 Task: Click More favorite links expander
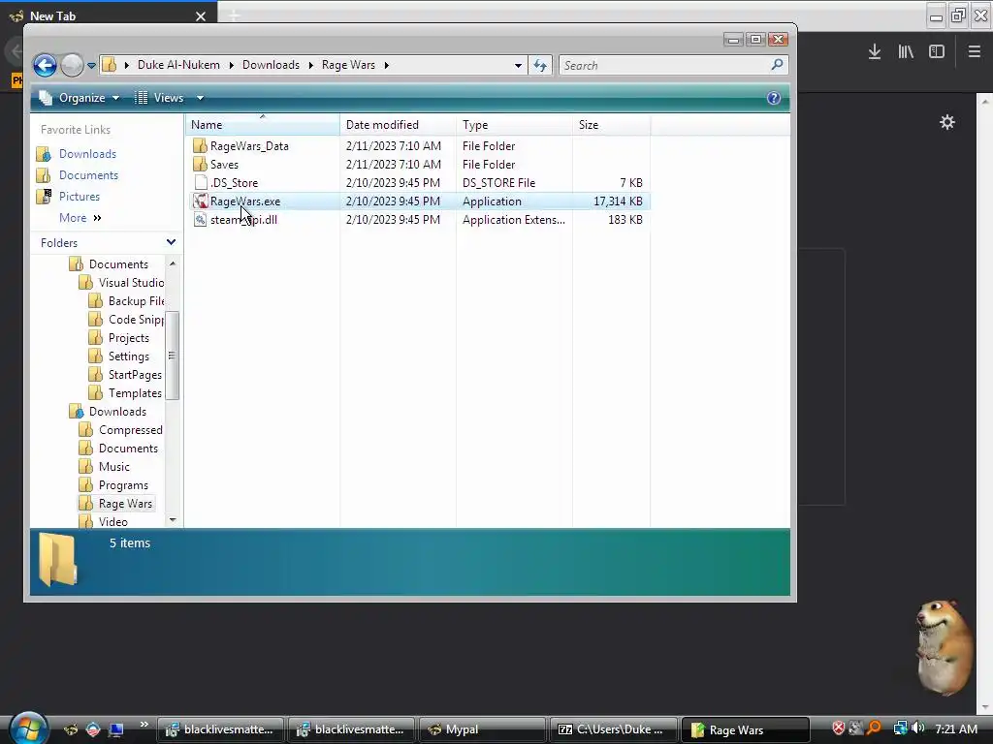[80, 218]
